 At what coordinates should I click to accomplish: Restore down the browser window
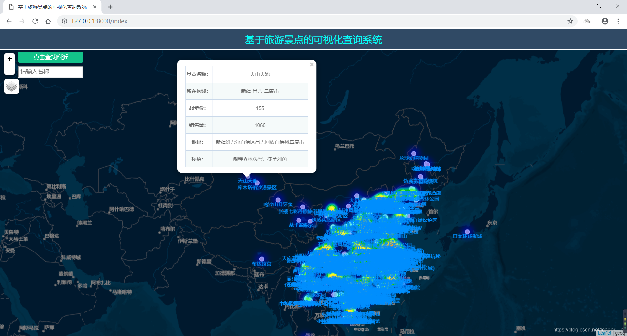pyautogui.click(x=599, y=6)
